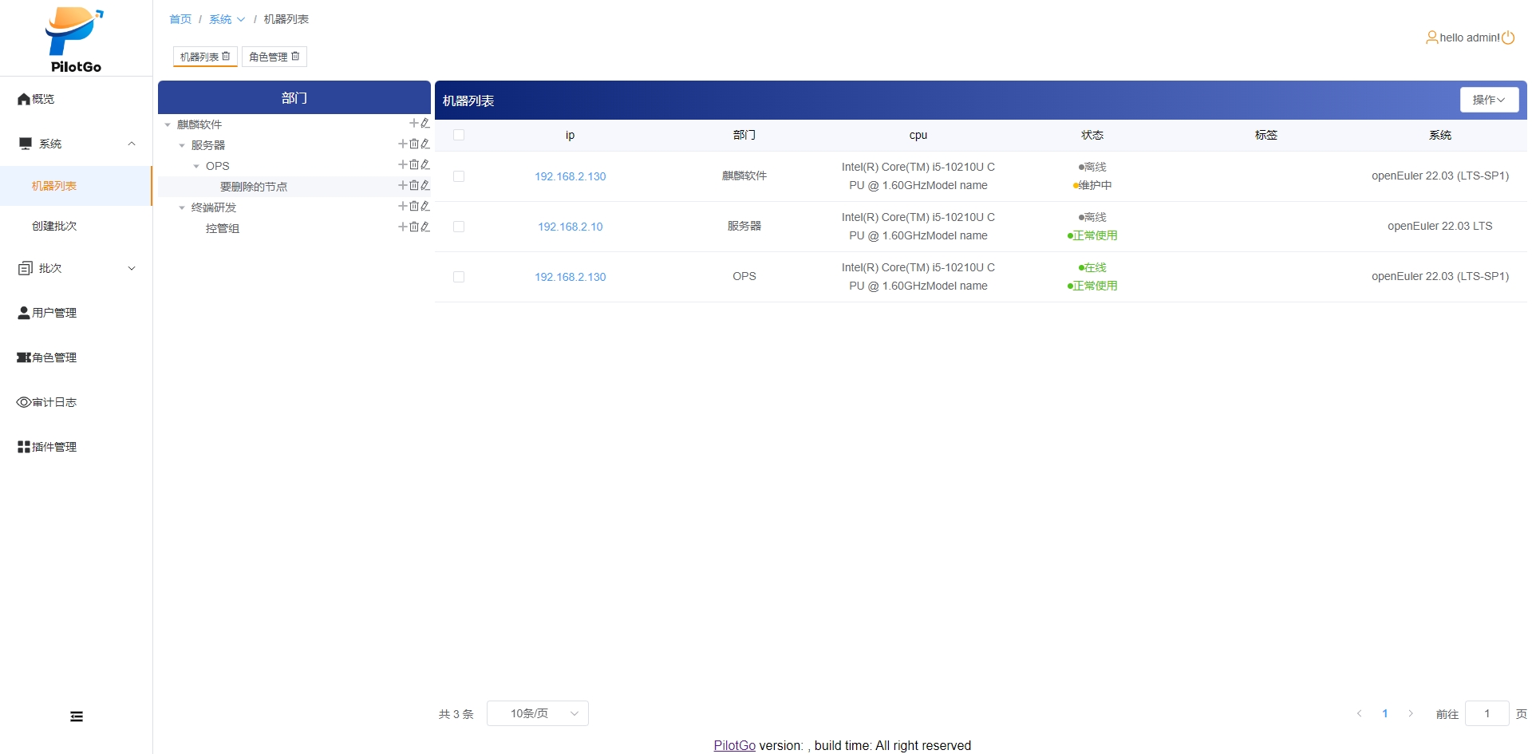Select the checkbox for the OPS machine row
Screen dimensions: 1532x754
tap(459, 277)
